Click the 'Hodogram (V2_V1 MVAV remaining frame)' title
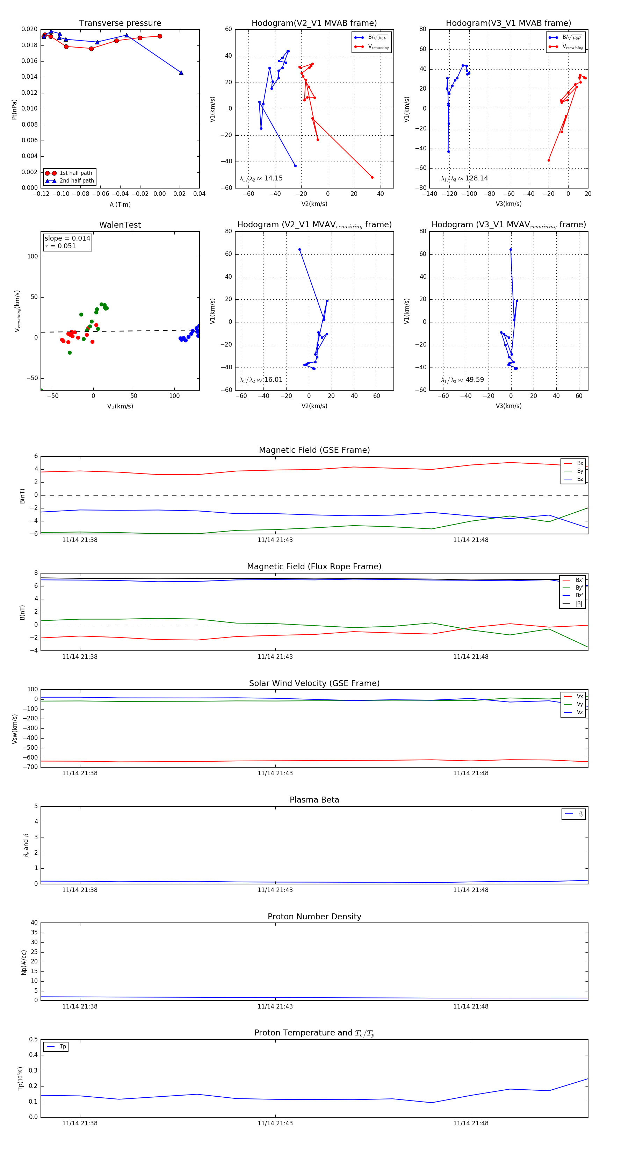Viewport: 629px width, 1154px height. pyautogui.click(x=314, y=225)
